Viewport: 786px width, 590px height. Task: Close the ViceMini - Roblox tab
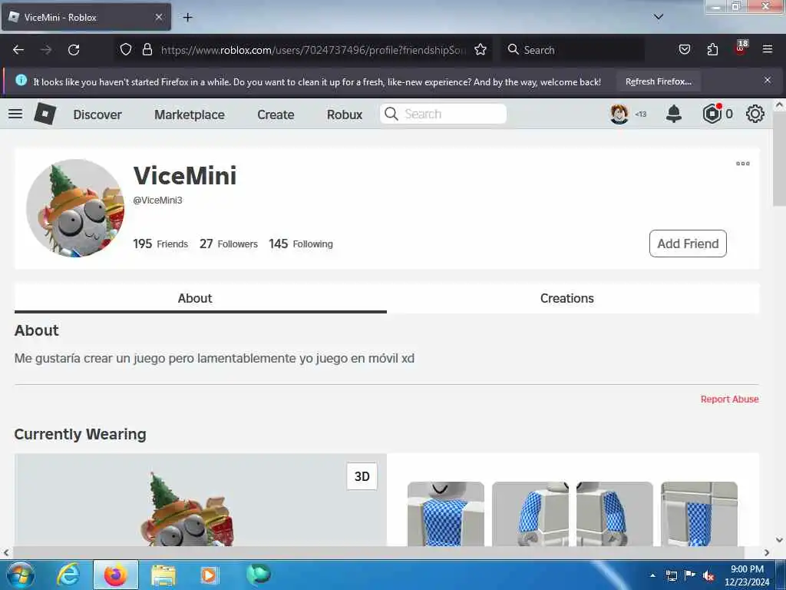(x=158, y=17)
